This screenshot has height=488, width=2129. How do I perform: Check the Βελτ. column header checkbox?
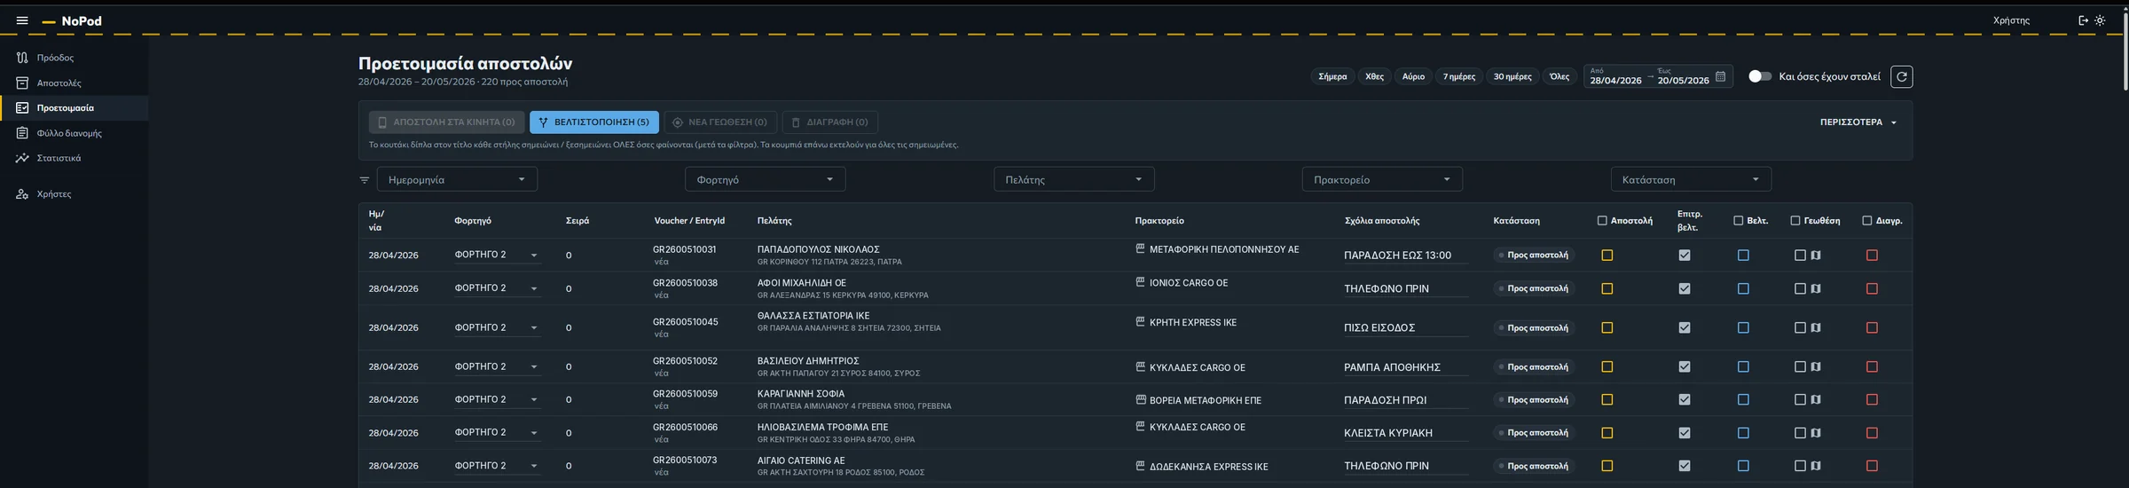(1738, 220)
